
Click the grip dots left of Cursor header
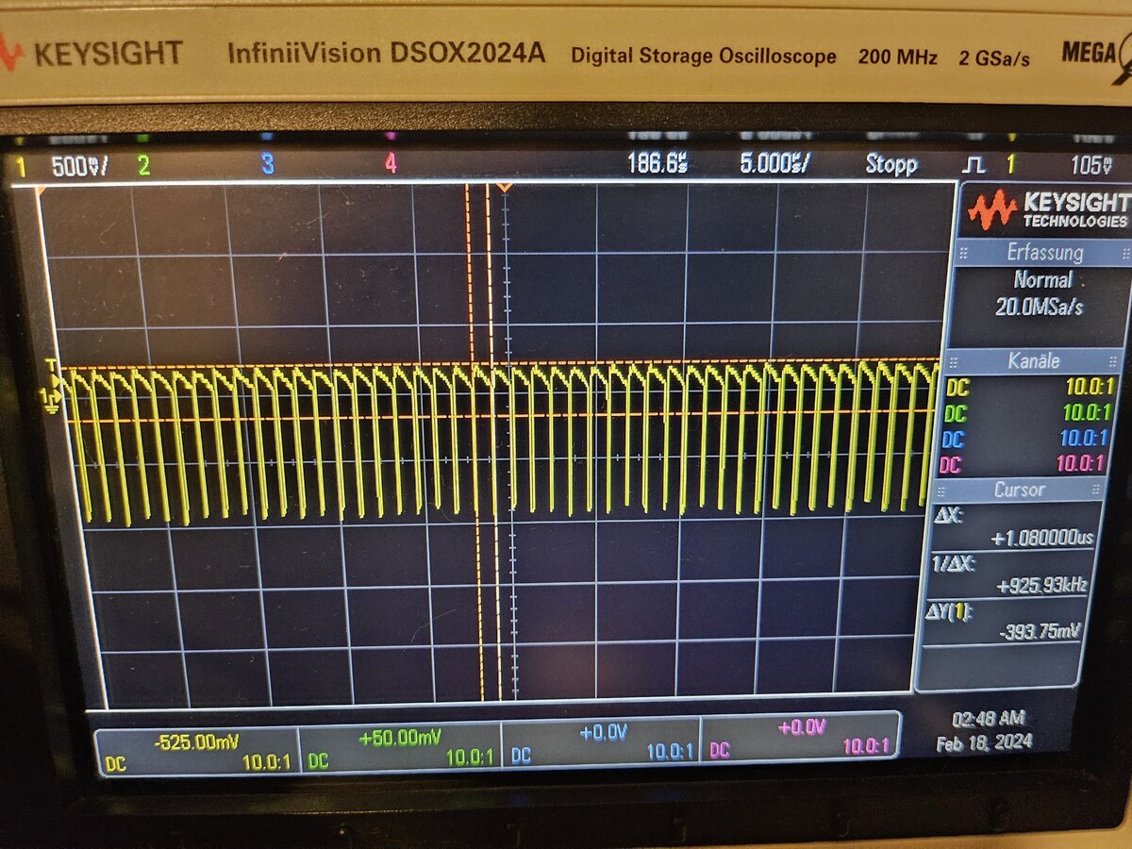pyautogui.click(x=941, y=490)
